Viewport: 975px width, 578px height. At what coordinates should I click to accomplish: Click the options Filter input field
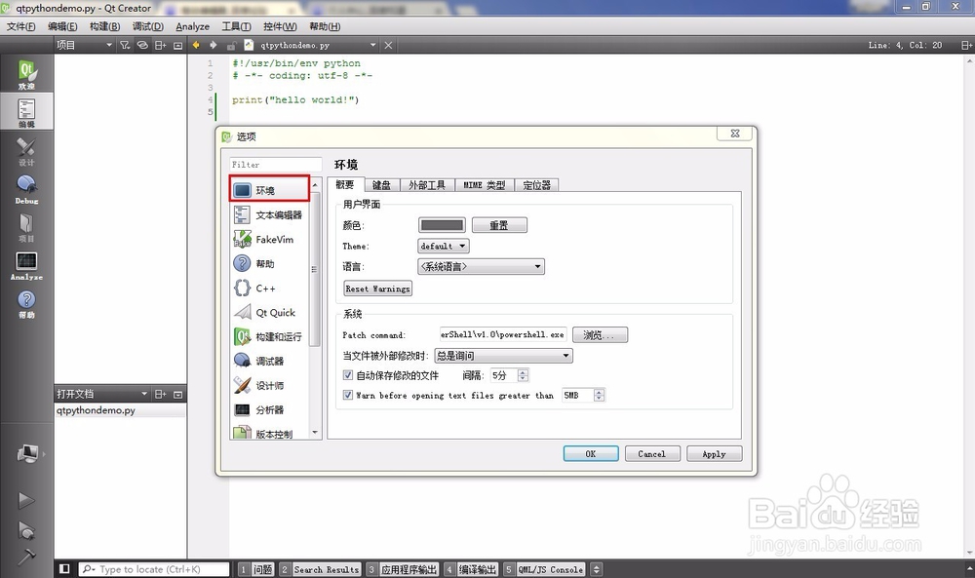click(x=276, y=164)
